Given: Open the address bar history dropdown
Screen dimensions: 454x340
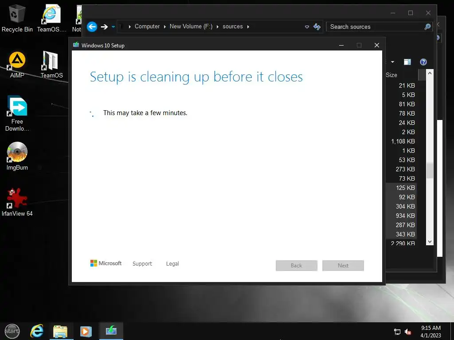Looking at the screenshot, I should coord(307,27).
